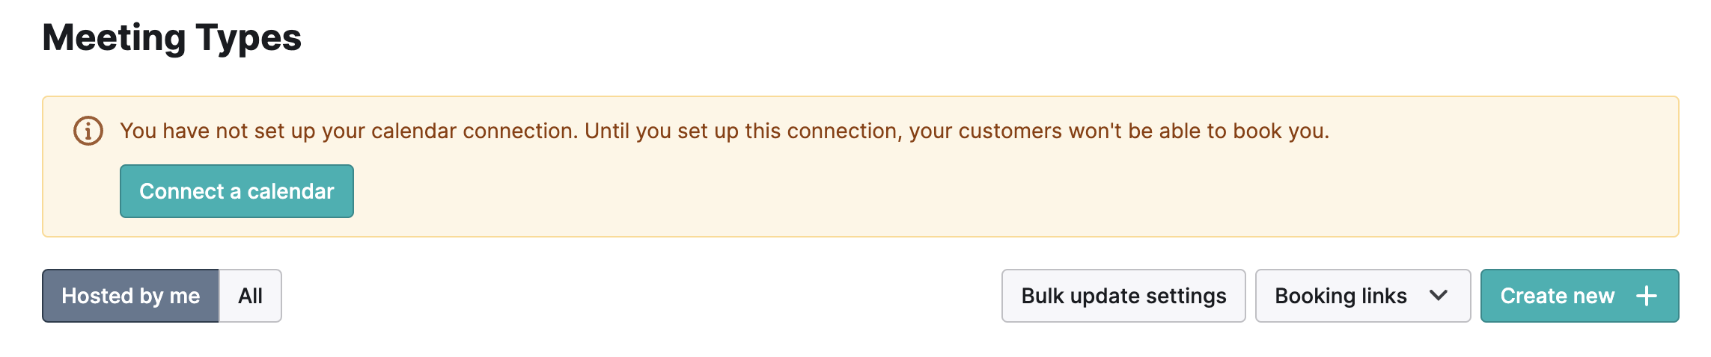Click the plus icon on Create new

[x=1647, y=296]
